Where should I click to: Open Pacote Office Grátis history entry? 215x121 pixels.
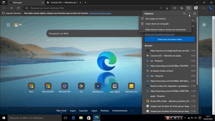pos(170,101)
